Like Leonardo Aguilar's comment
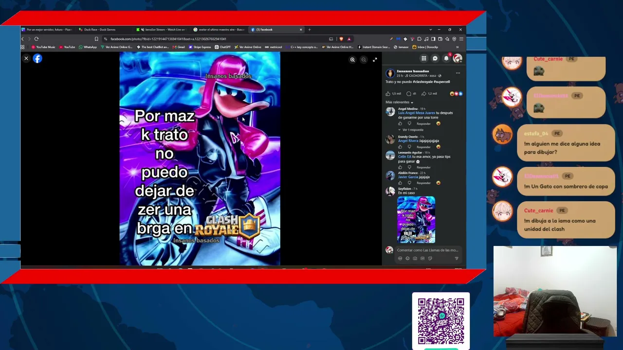Screen dimensions: 623x350 tap(400, 167)
